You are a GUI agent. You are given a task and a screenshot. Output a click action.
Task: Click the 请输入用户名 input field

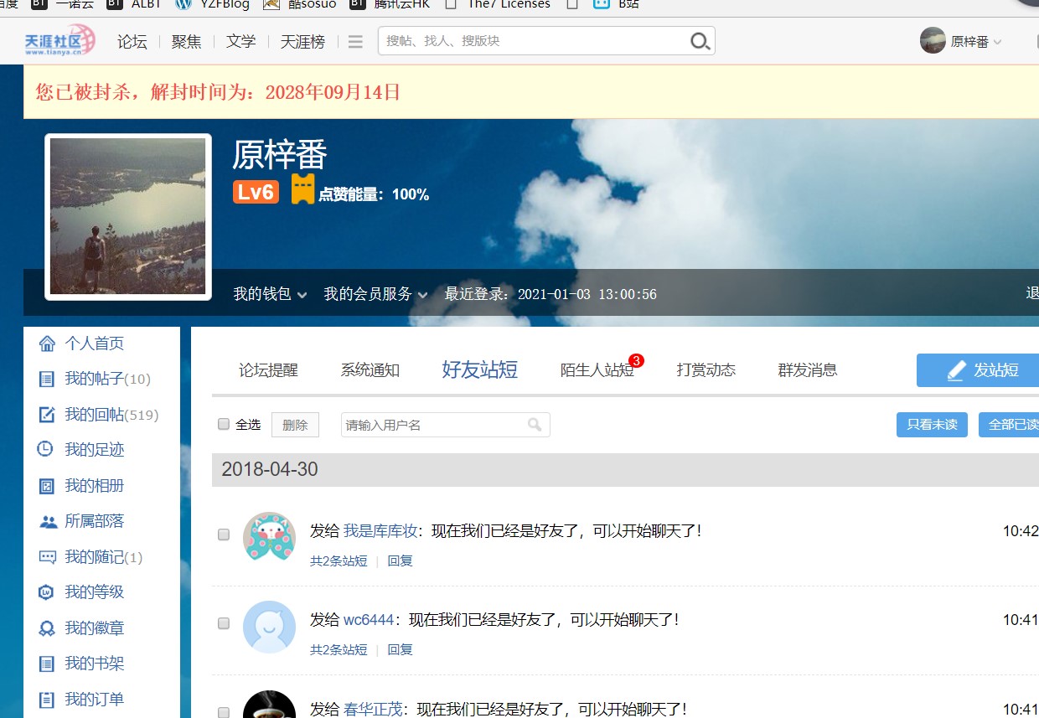click(434, 425)
